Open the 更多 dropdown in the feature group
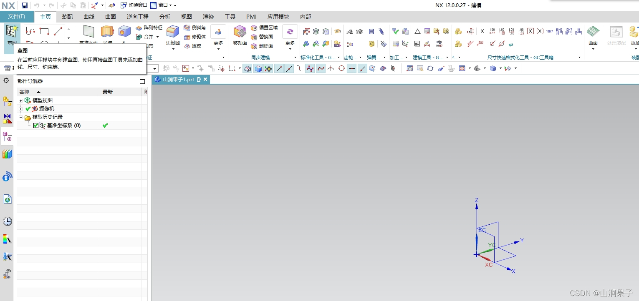The width and height of the screenshot is (639, 301). tap(218, 38)
